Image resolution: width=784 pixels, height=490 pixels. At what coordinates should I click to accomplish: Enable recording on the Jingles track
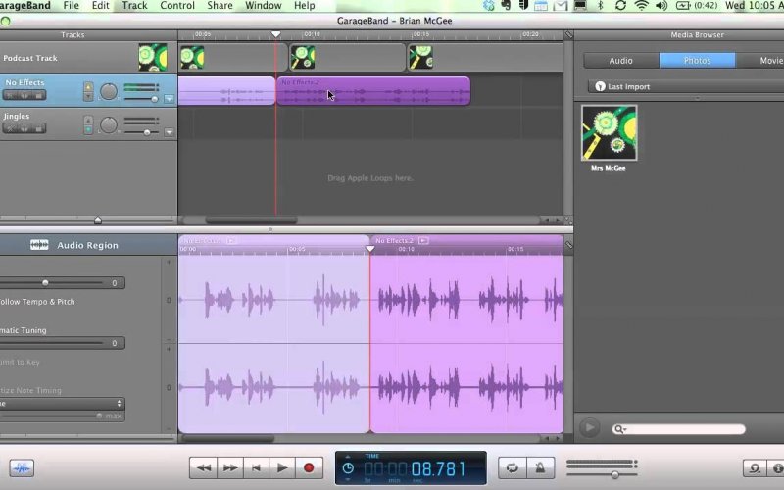coord(10,128)
